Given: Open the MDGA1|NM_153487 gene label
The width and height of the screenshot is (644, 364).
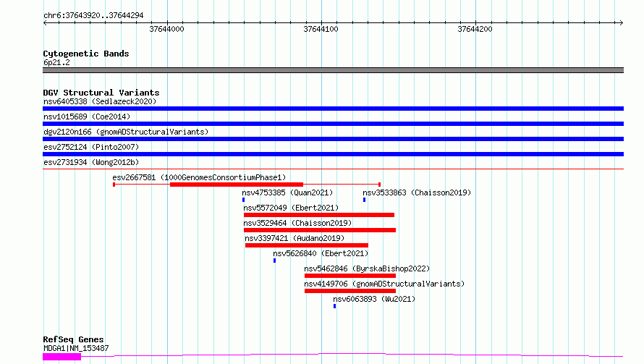Looking at the screenshot, I should coord(76,348).
